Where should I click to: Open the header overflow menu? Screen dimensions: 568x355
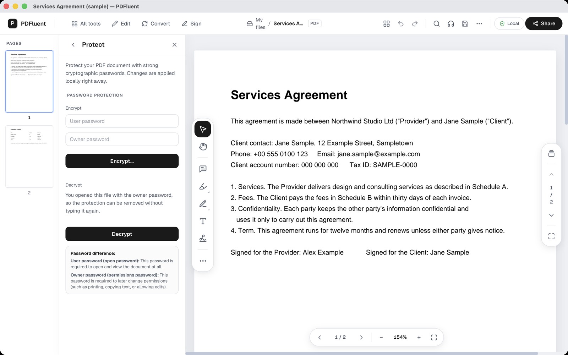coord(479,23)
